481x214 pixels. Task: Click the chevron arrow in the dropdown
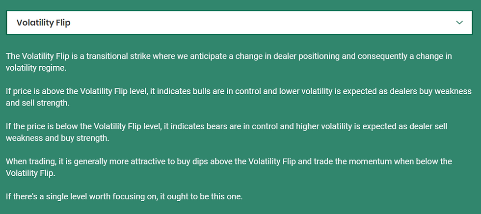pyautogui.click(x=459, y=23)
